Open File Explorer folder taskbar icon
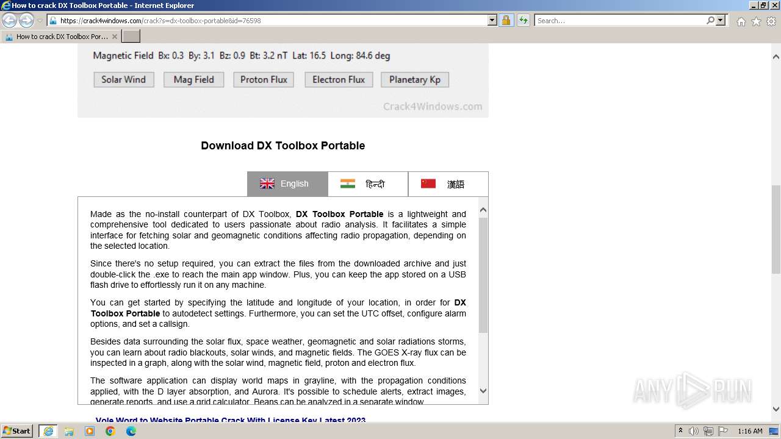This screenshot has width=781, height=439. click(x=69, y=431)
